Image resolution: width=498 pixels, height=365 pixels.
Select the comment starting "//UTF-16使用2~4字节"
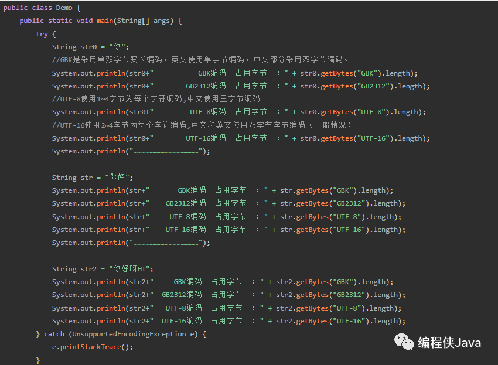pyautogui.click(x=202, y=125)
